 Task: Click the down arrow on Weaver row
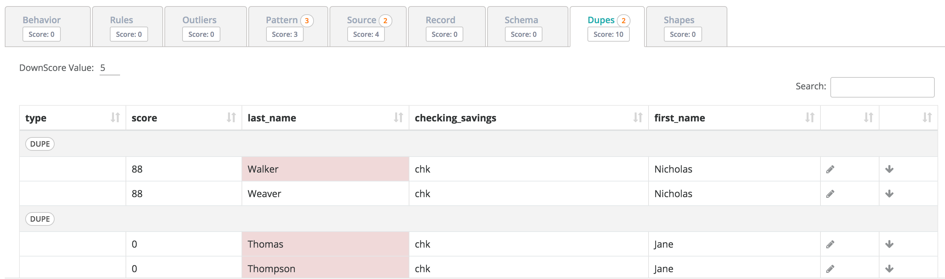[x=889, y=194]
